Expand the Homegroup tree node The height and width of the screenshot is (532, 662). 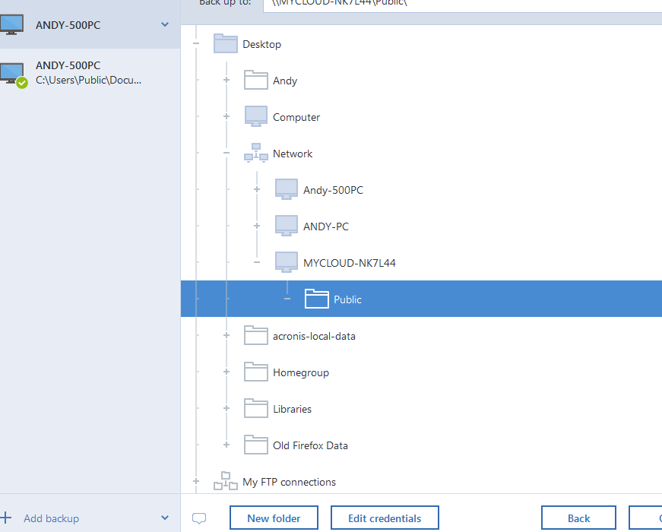(226, 372)
